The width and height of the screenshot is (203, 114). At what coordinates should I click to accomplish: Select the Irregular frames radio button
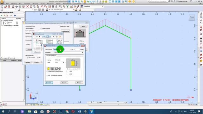click(41, 28)
